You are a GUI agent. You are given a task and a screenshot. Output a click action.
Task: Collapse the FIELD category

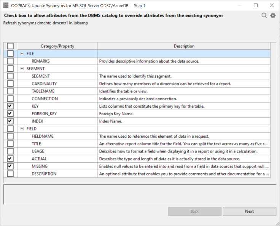pos(22,129)
